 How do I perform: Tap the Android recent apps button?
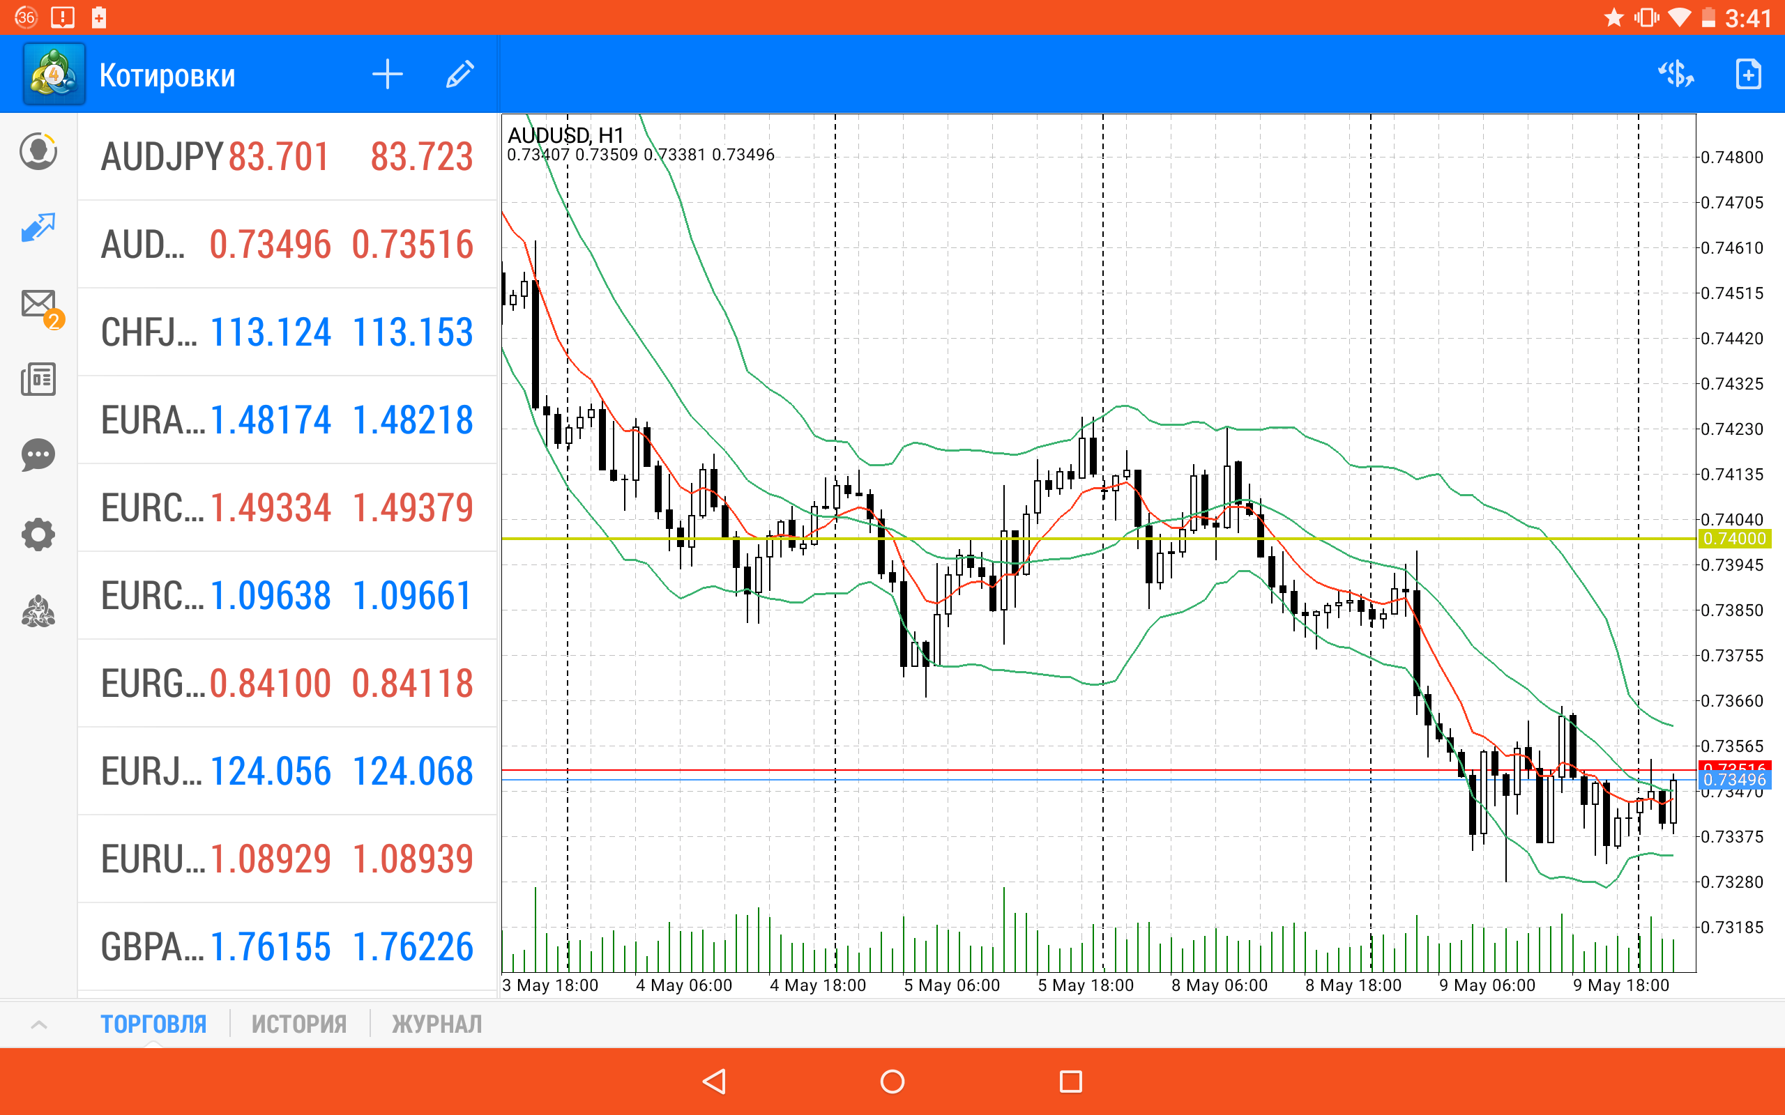tap(1071, 1082)
